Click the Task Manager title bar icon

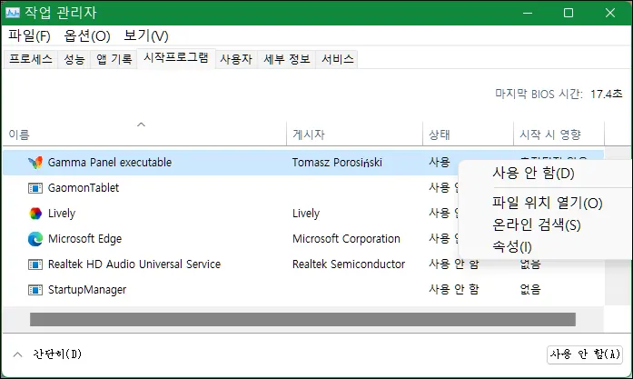(13, 13)
